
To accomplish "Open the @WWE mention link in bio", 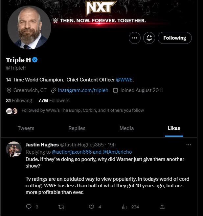I will click(124, 80).
